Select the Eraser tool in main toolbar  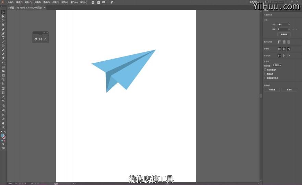[x=3, y=58]
